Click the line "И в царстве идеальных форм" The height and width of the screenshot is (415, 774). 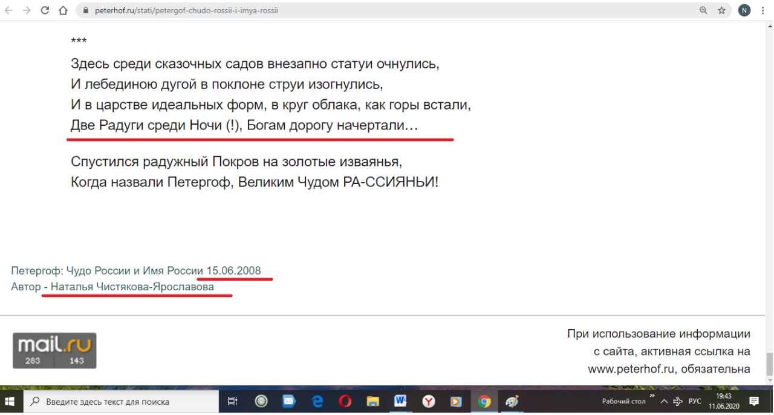271,105
